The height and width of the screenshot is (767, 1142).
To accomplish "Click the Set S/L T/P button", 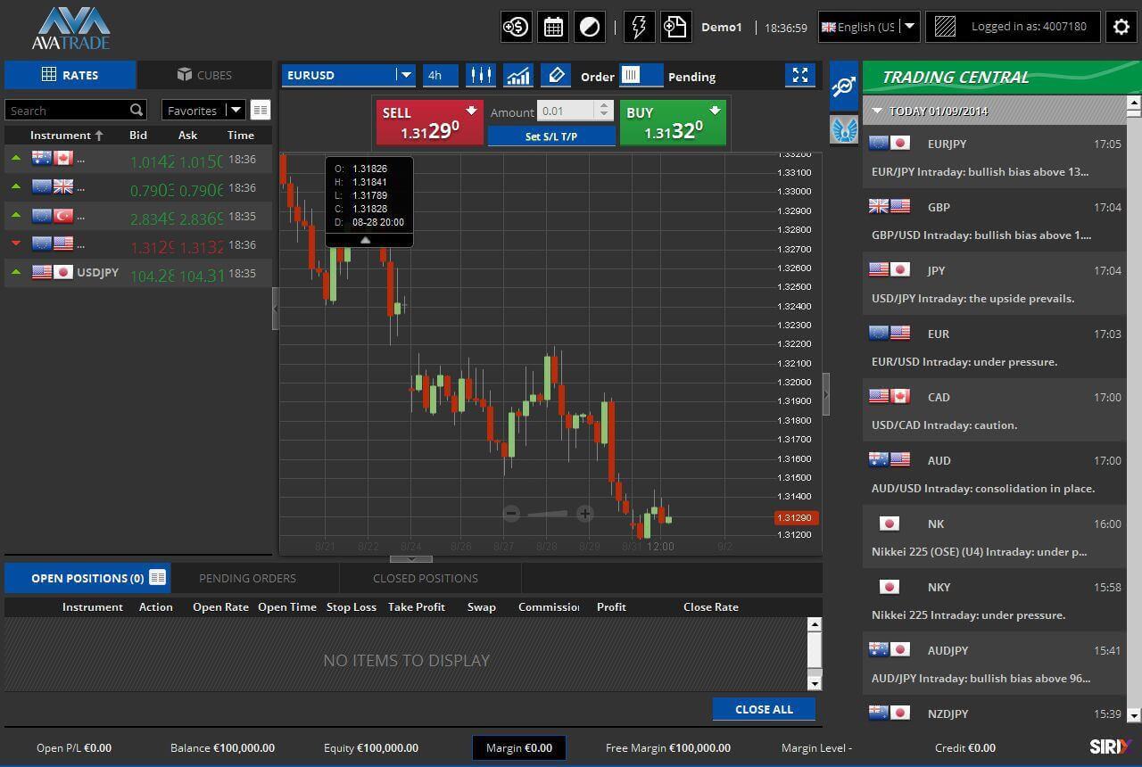I will point(550,136).
